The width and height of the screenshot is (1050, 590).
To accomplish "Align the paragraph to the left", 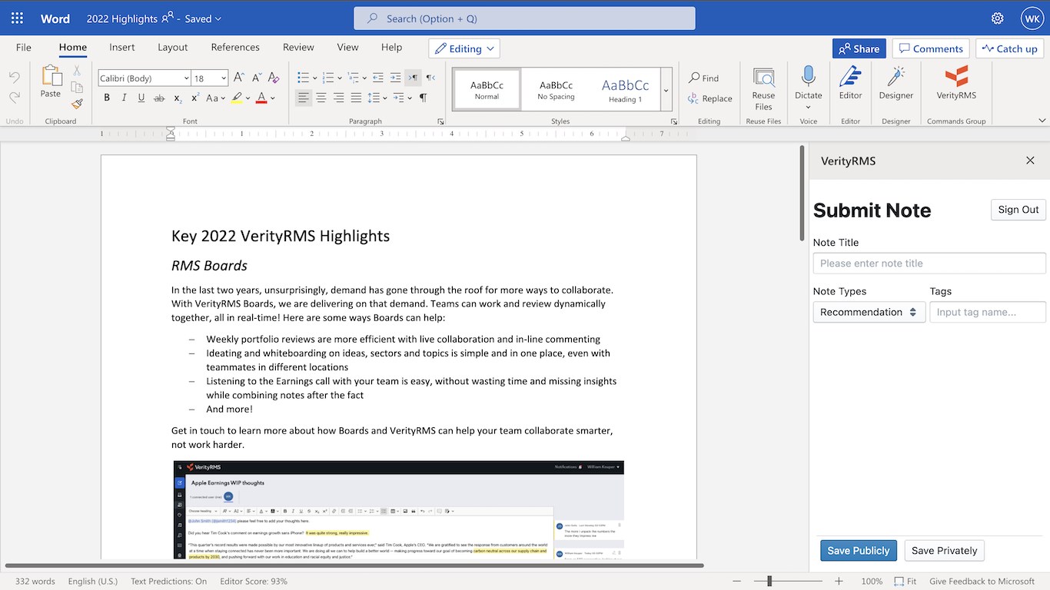I will 304,98.
